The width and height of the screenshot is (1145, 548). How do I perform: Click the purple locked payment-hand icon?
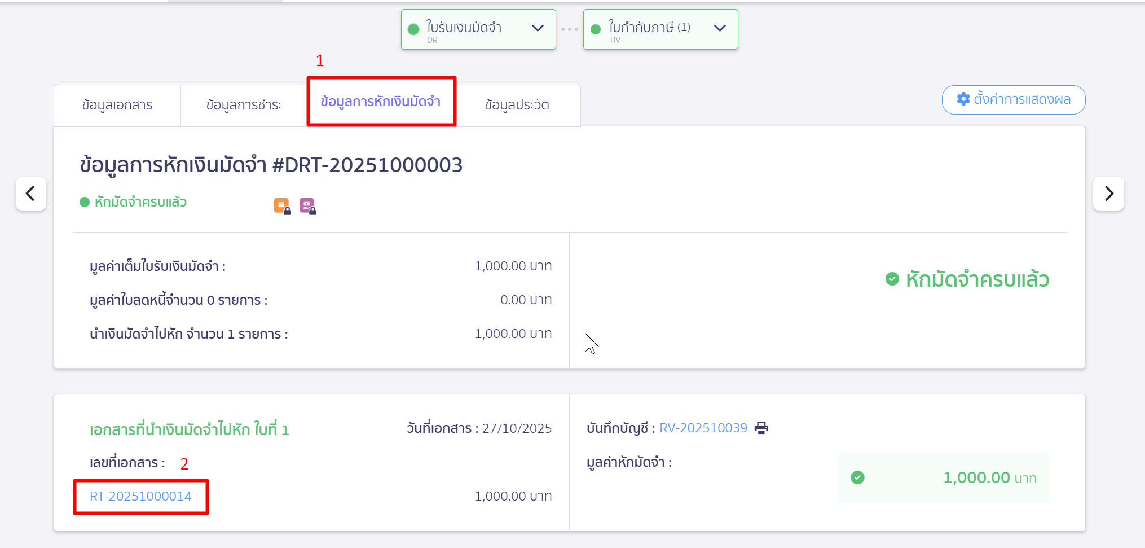(x=307, y=206)
